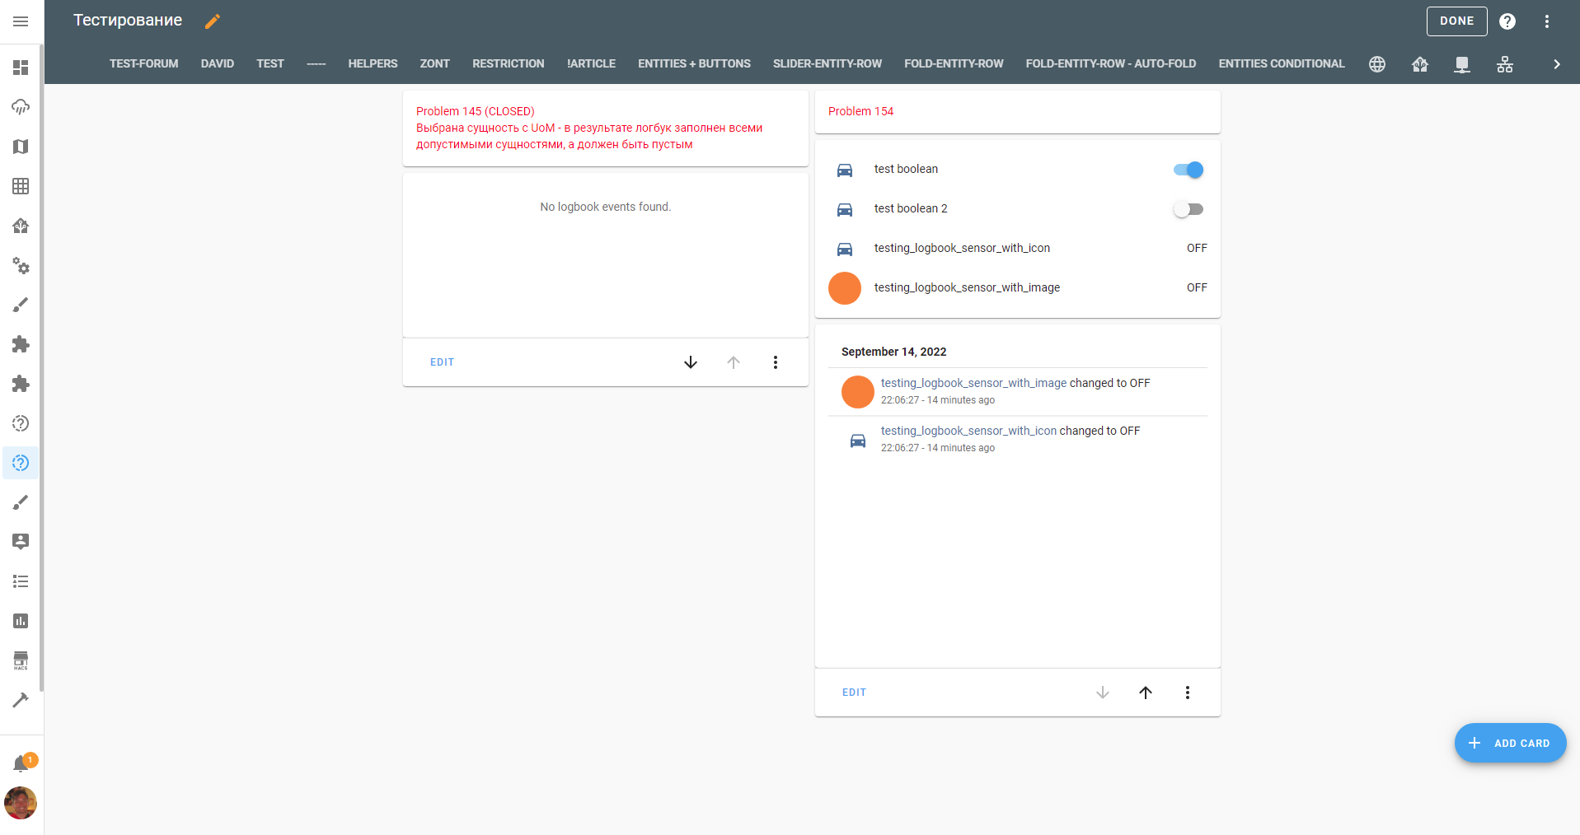Open the help question mark in header

1507,21
